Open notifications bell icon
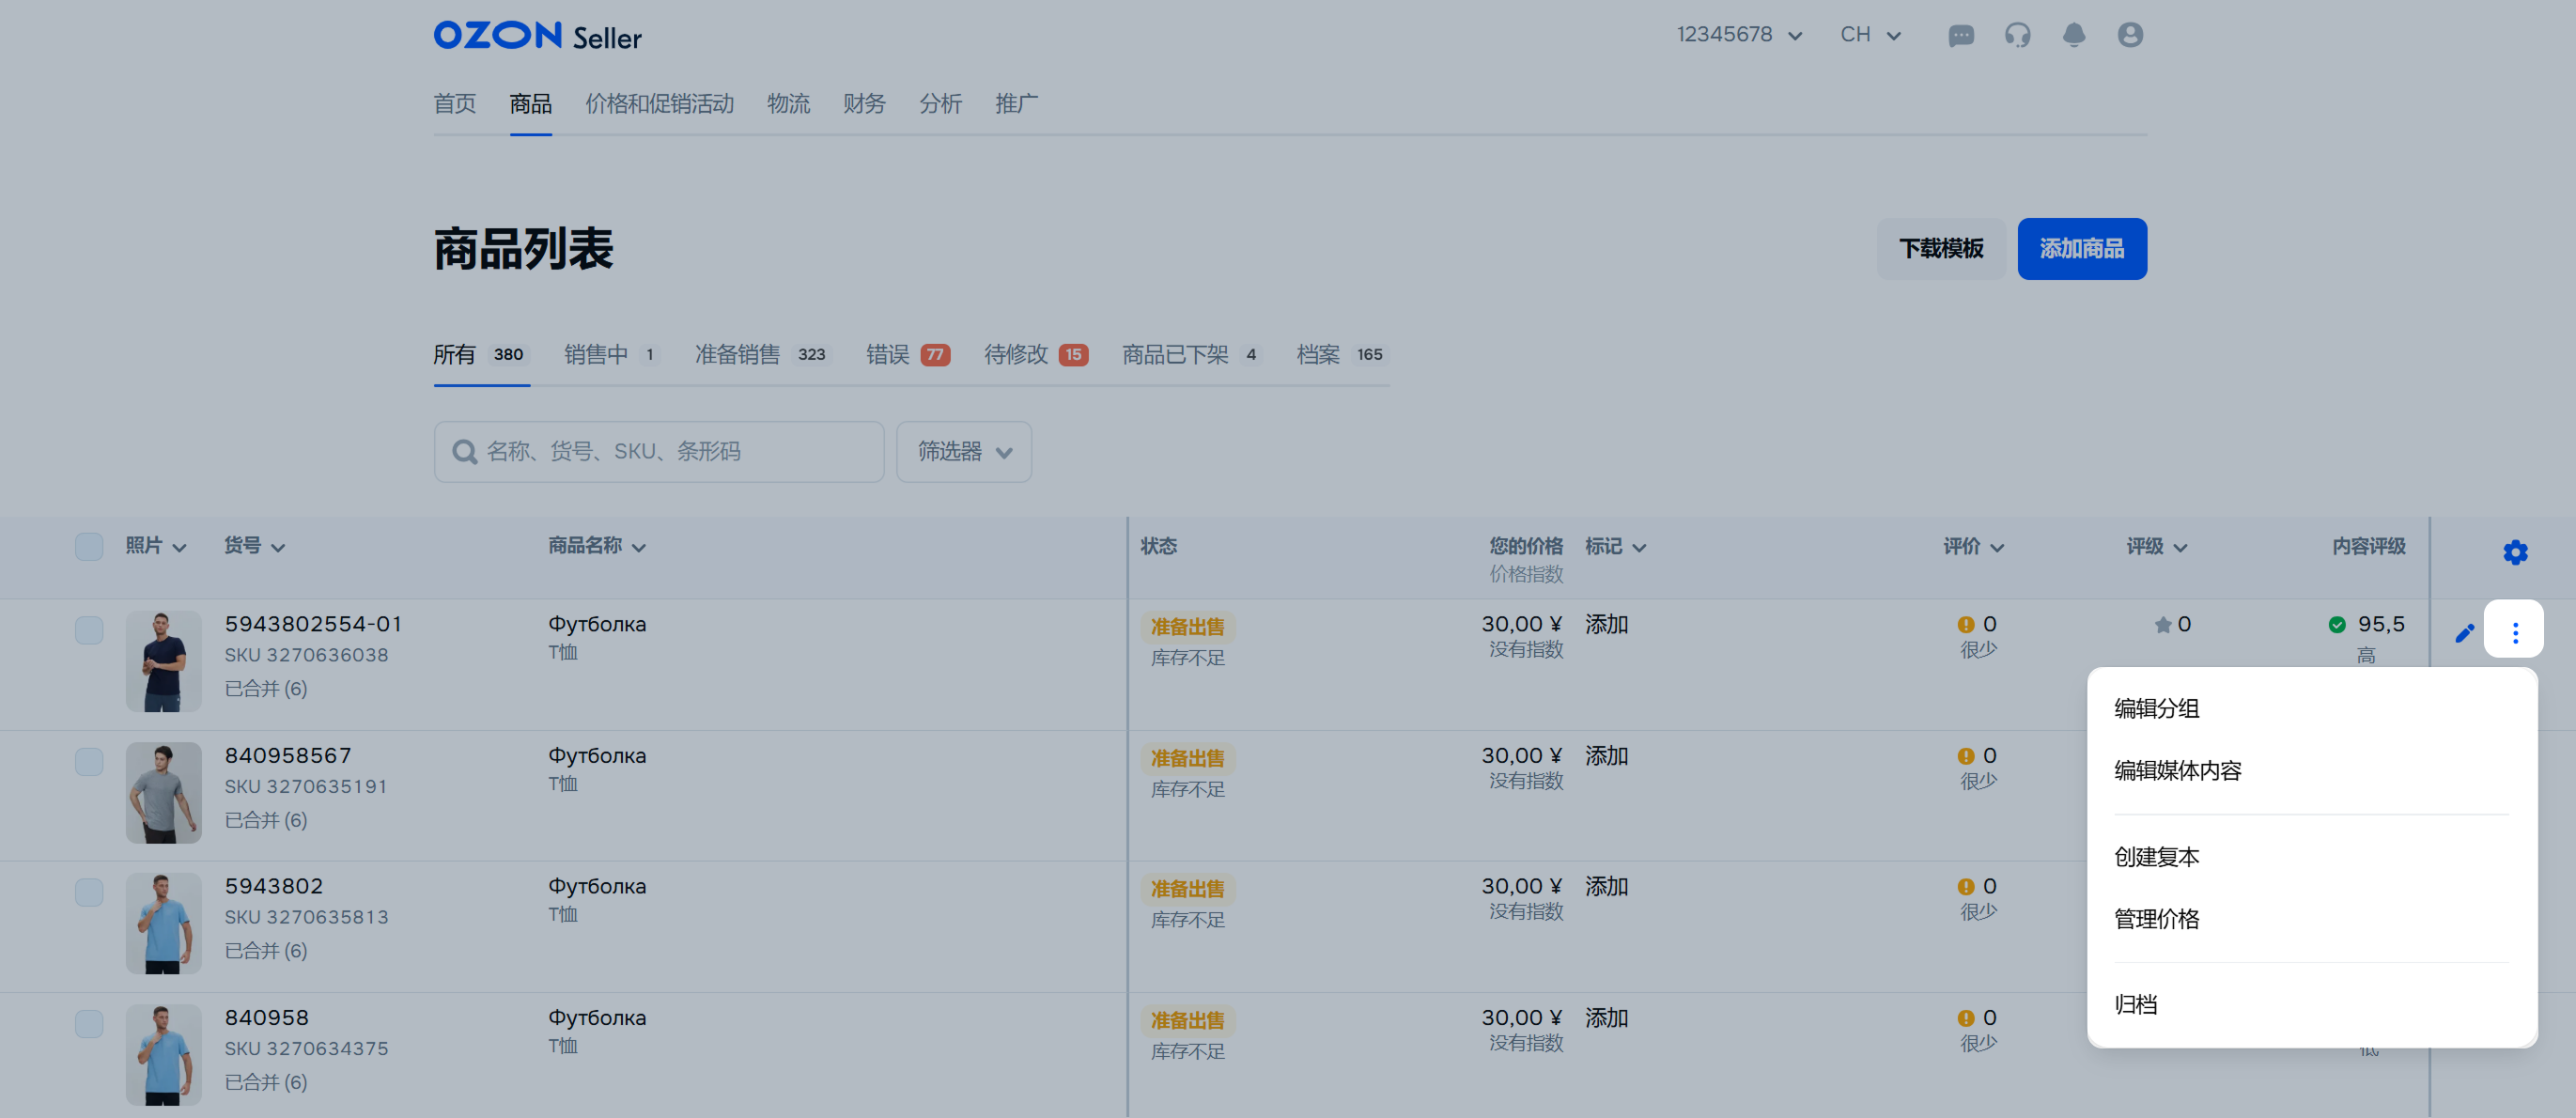Screen dimensions: 2576x1118 click(2073, 36)
